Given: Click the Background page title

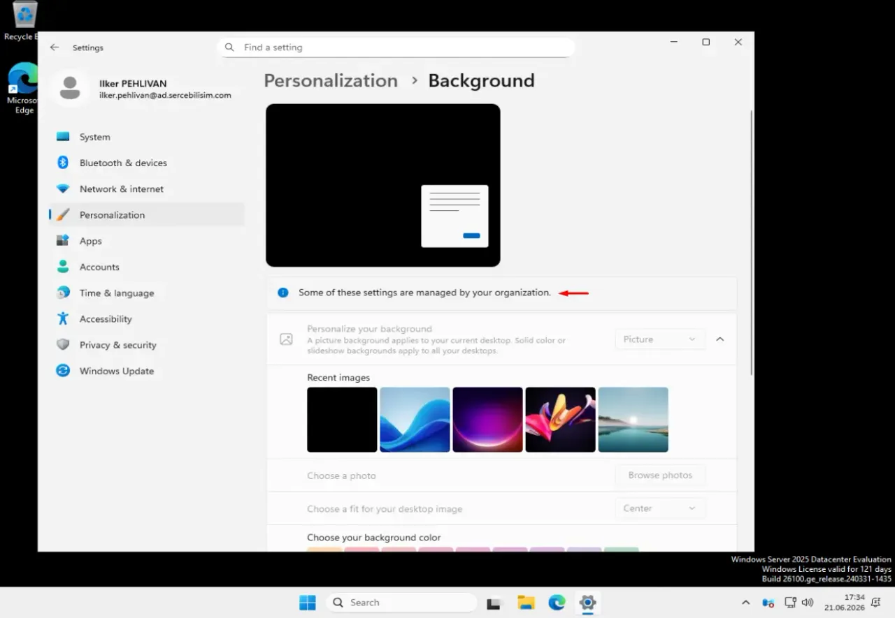Looking at the screenshot, I should pyautogui.click(x=481, y=80).
